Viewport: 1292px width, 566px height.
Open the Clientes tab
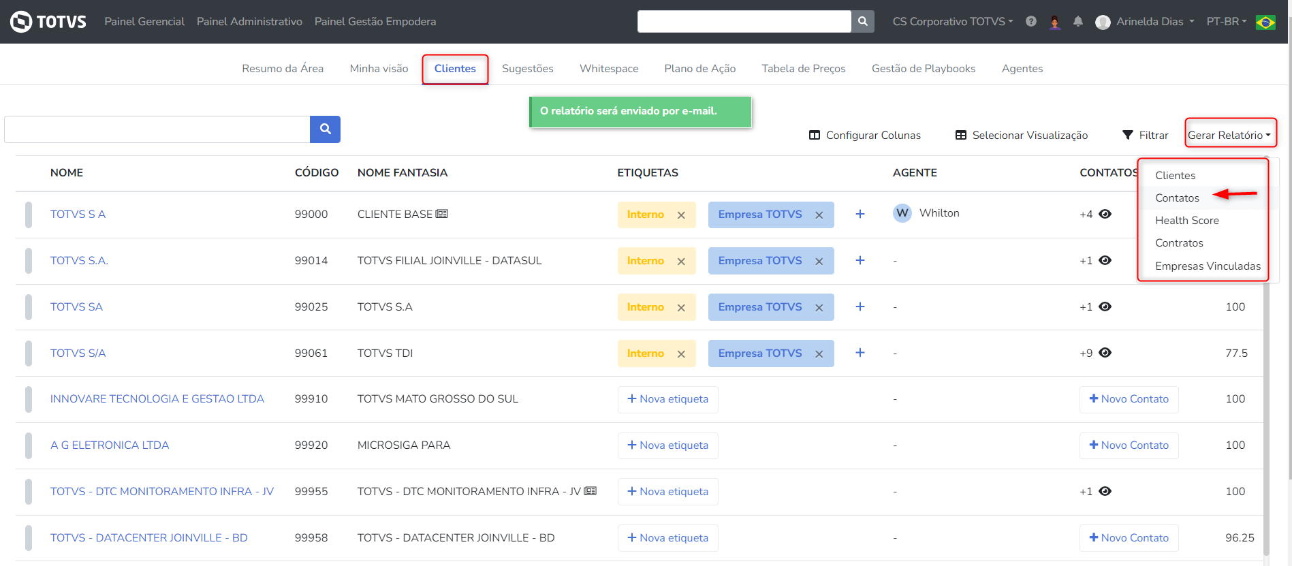[455, 69]
